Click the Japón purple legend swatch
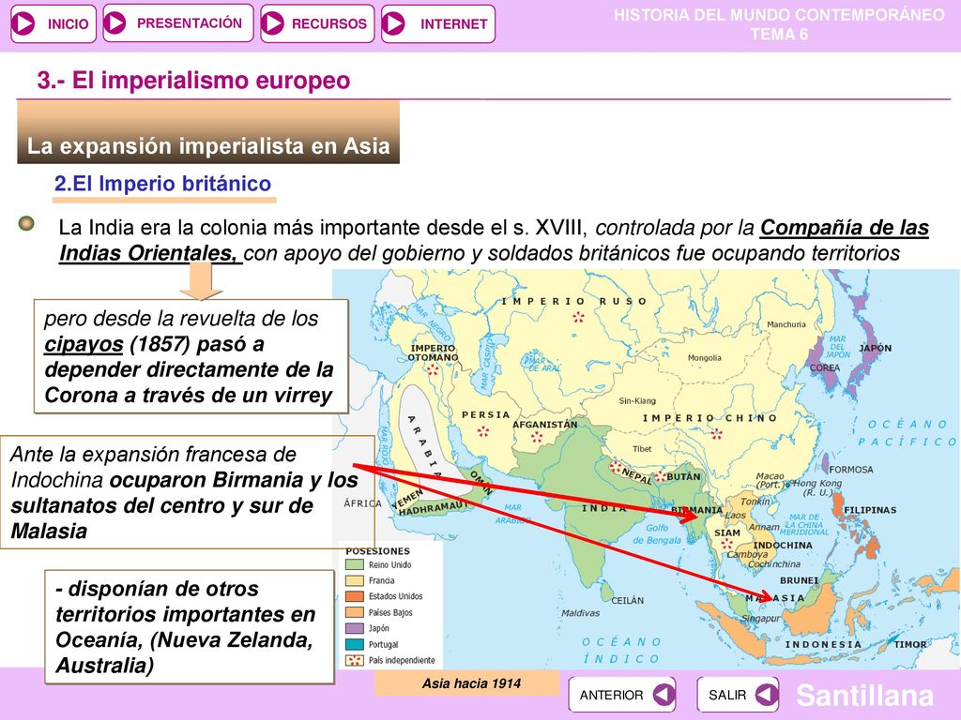Image resolution: width=961 pixels, height=720 pixels. pos(354,628)
